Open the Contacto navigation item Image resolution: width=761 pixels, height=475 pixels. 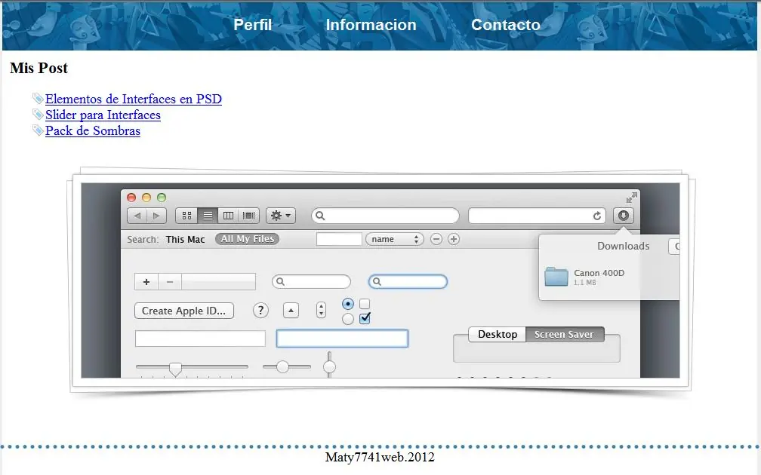[x=505, y=25]
